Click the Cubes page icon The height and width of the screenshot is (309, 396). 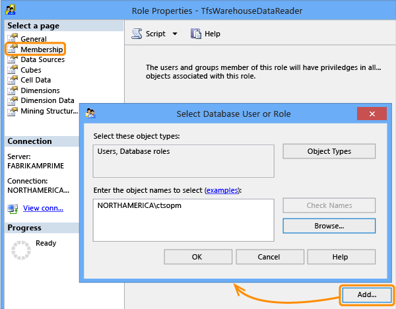tap(13, 69)
